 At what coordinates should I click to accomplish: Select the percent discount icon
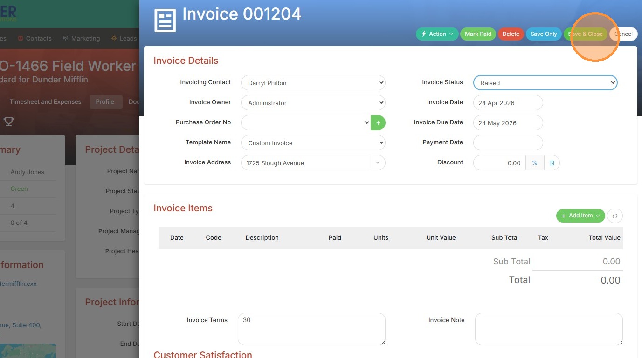535,163
